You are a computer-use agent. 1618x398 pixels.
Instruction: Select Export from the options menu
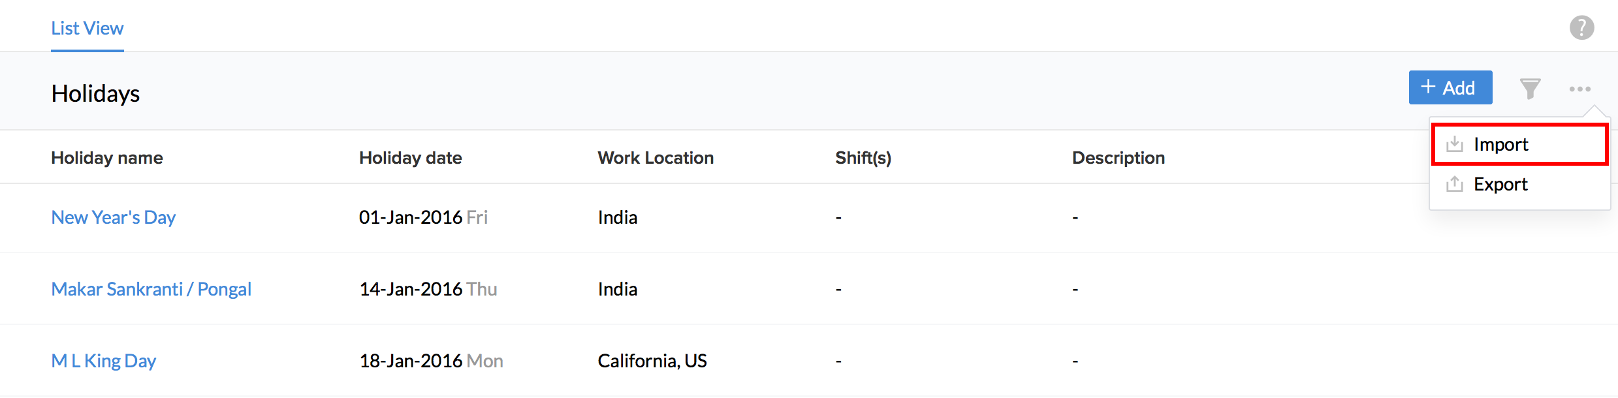click(x=1500, y=184)
